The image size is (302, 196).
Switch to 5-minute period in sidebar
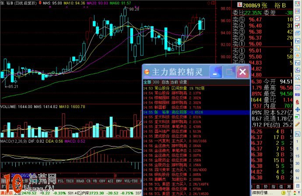coord(297,149)
